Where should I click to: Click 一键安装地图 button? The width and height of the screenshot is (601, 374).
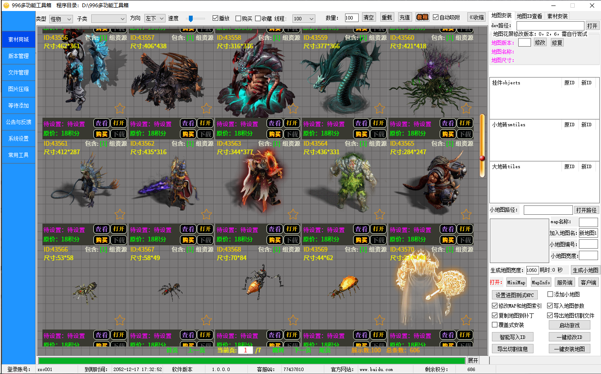point(570,349)
